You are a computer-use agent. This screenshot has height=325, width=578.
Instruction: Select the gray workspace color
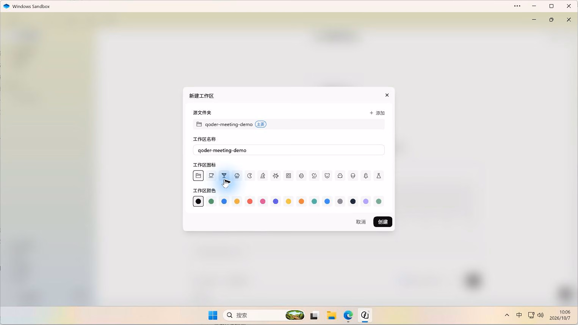[x=340, y=201]
